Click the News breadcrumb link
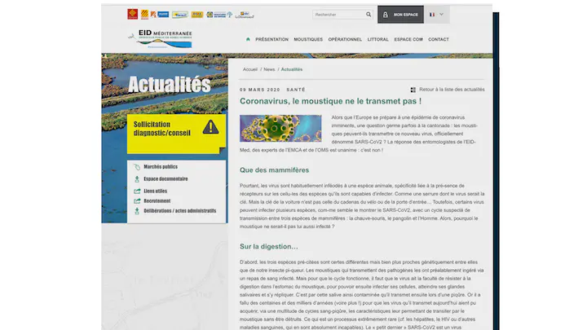Image resolution: width=587 pixels, height=330 pixels. 269,70
